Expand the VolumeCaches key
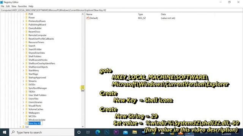 [24, 109]
